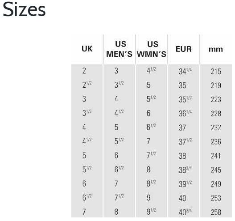Click EUR size 37 cell
235x221 pixels.
coord(182,127)
